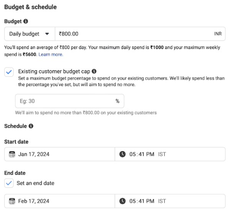Click the INR currency label
The height and width of the screenshot is (211, 229).
tap(218, 34)
